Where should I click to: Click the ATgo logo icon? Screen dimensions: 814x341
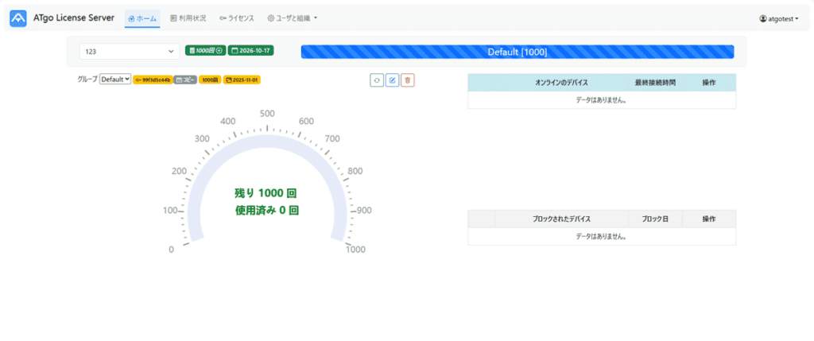pos(18,17)
